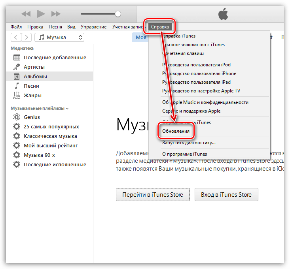This screenshot has width=290, height=269.
Task: Open the Управление menu
Action: 94,27
